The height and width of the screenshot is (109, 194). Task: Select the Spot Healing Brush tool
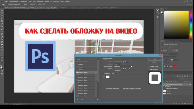point(2,26)
